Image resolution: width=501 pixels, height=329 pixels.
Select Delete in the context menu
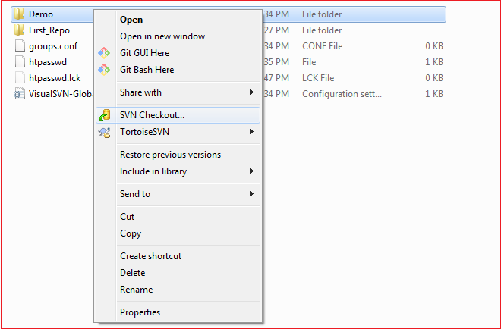click(x=132, y=273)
